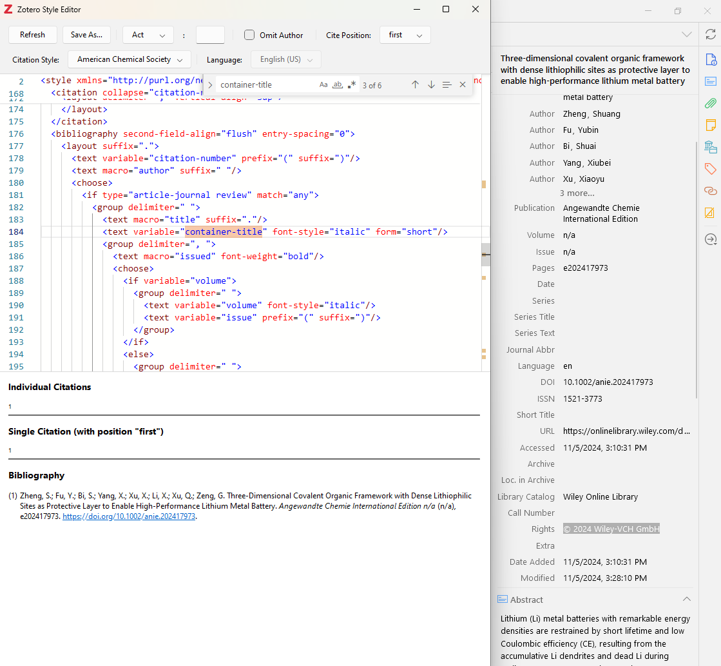Click the code editor vertical scrollbar thumb
Viewport: 721px width, 666px height.
tap(486, 255)
